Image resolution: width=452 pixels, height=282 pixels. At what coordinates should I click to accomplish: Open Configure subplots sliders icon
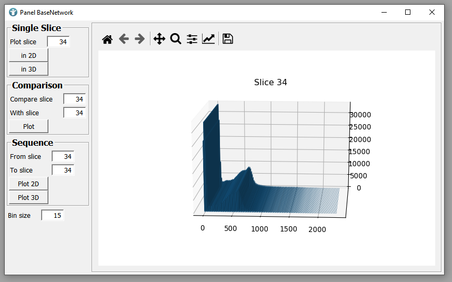point(192,39)
